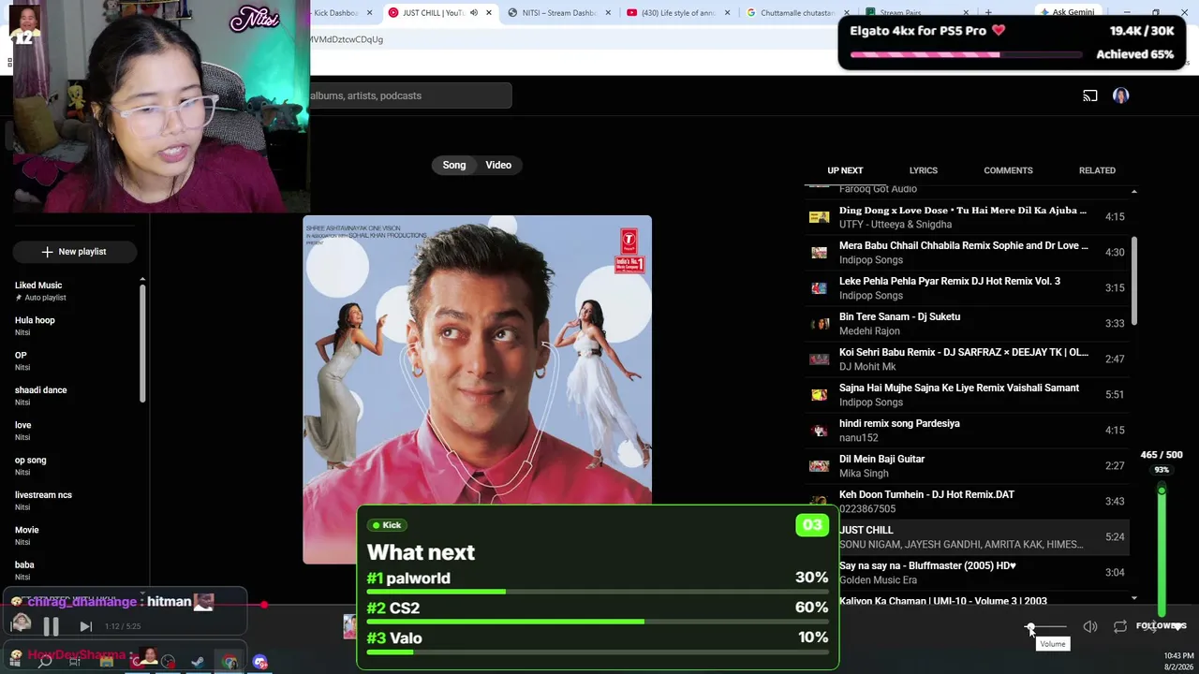Open the LYRICS tab
Screen dimensions: 1199x674
click(924, 170)
